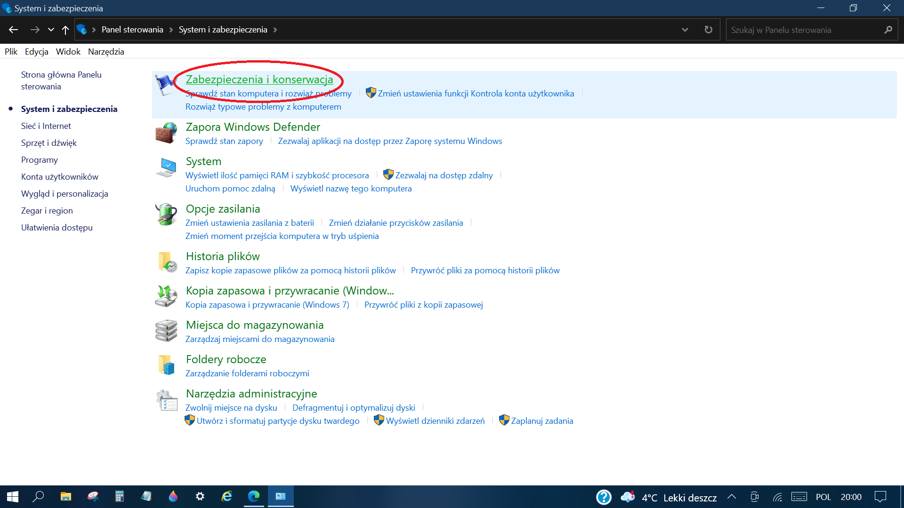Launch the Snipping Tool from the taskbar
904x508 pixels.
[93, 496]
